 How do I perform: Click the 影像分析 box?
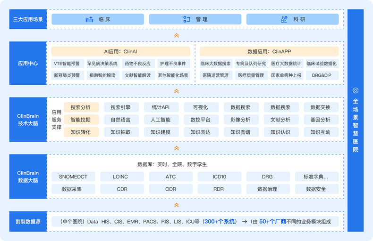(x=241, y=120)
